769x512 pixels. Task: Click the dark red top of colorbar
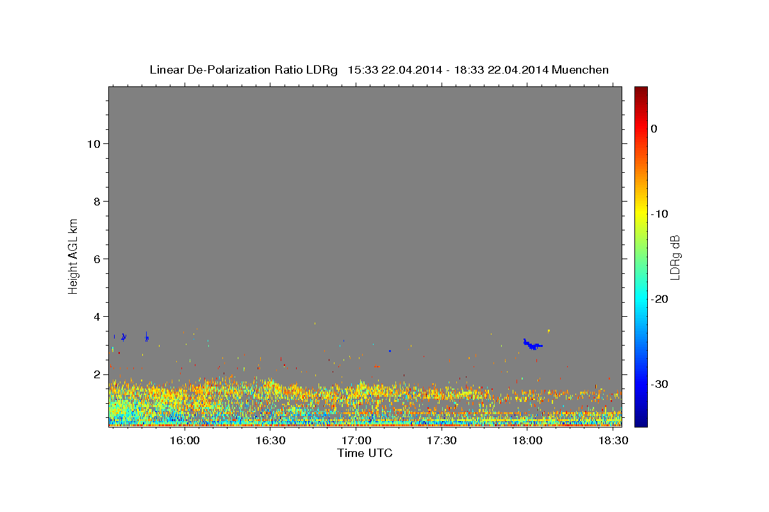pos(641,92)
